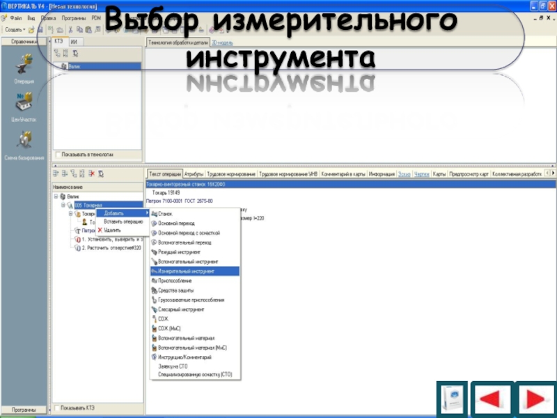The width and height of the screenshot is (557, 418).
Task: Collapse the Валик root tree node
Action: click(57, 197)
